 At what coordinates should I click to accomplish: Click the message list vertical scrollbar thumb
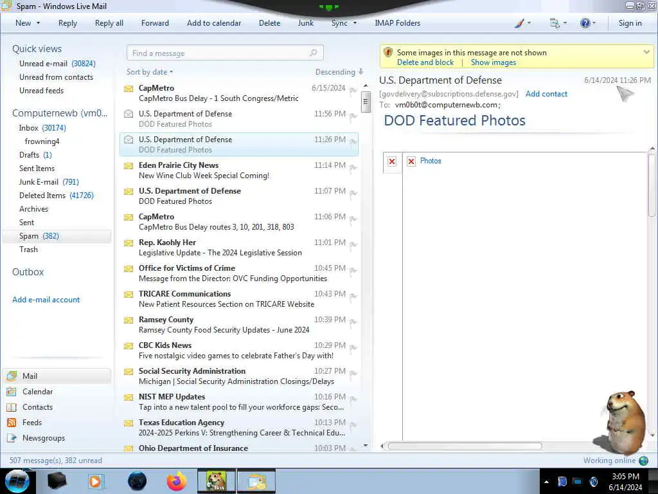pyautogui.click(x=366, y=102)
